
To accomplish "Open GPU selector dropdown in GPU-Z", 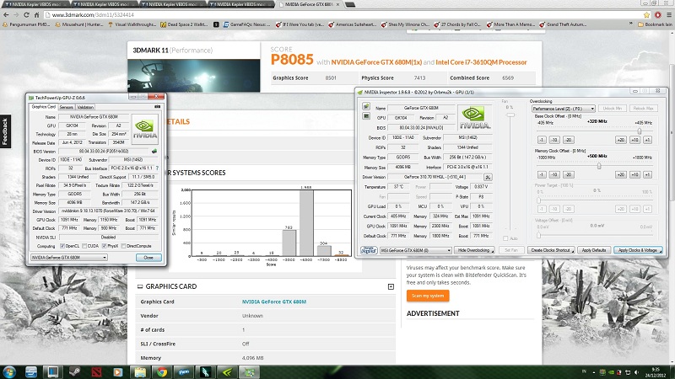I will click(x=69, y=258).
